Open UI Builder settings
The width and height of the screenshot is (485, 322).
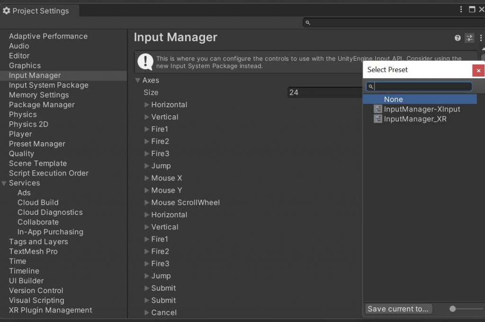click(27, 281)
